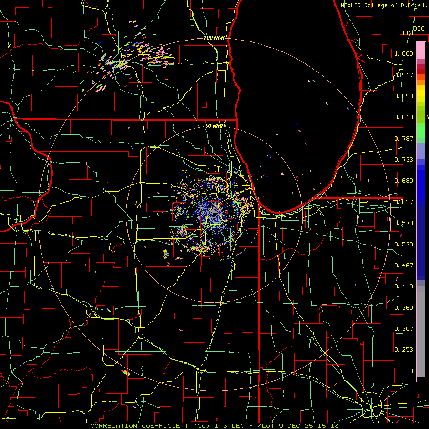Pick the red segment of the color bar
This screenshot has height=429, width=429.
pyautogui.click(x=421, y=71)
